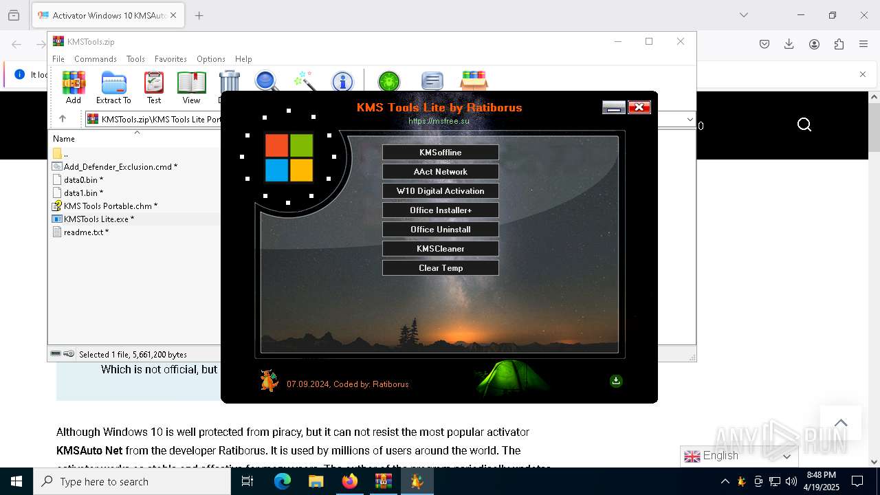
Task: Click the Windows logo in KMS Tools
Action: point(289,157)
